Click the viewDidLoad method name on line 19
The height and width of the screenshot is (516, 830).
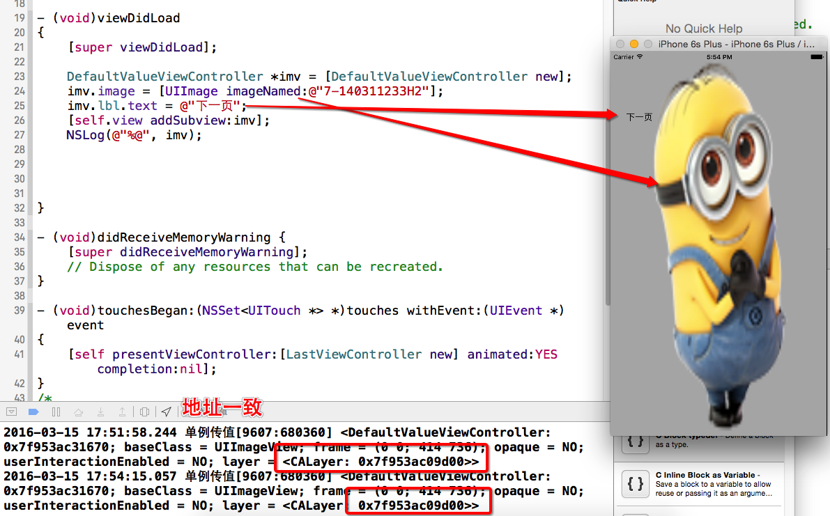click(139, 18)
